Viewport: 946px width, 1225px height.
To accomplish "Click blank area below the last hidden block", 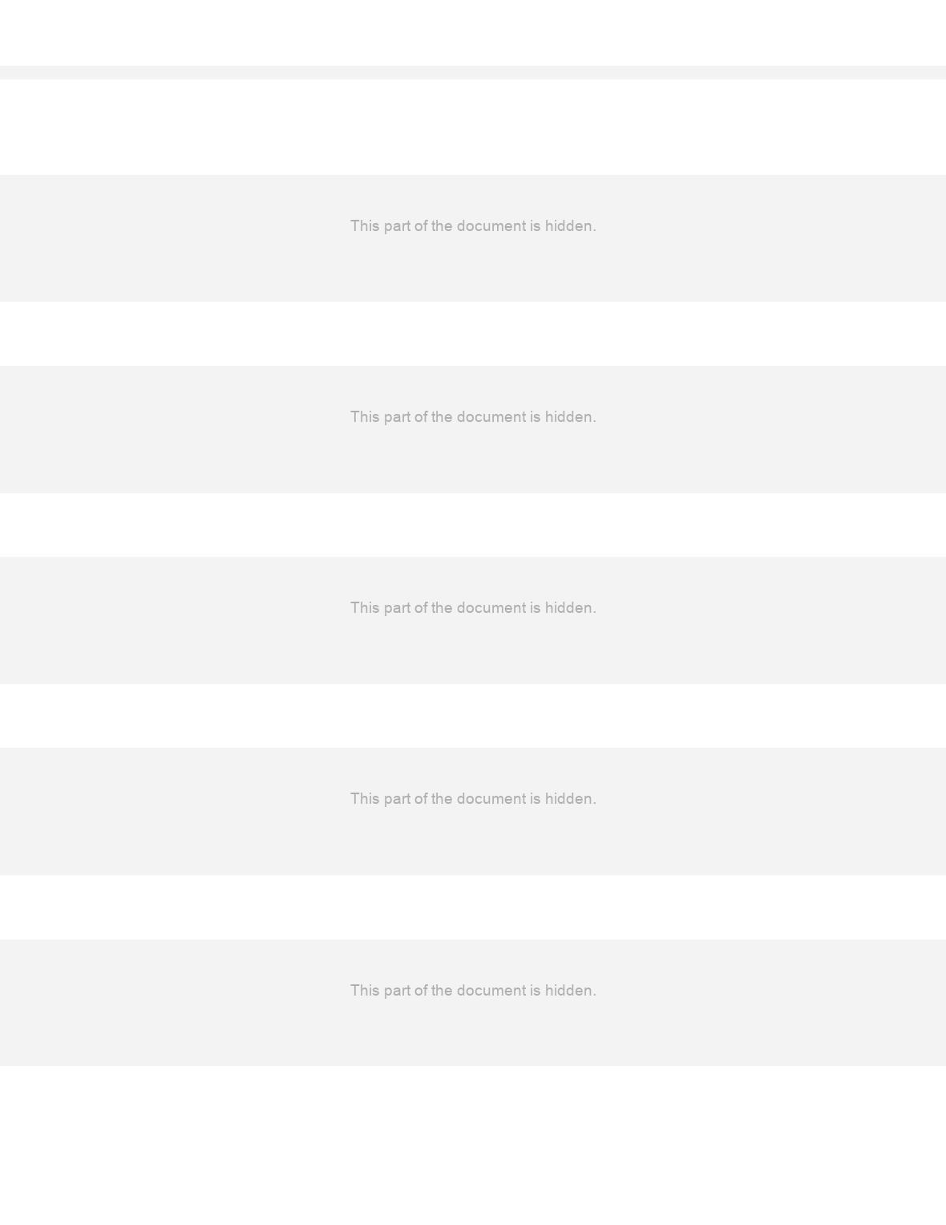I will tap(473, 1146).
